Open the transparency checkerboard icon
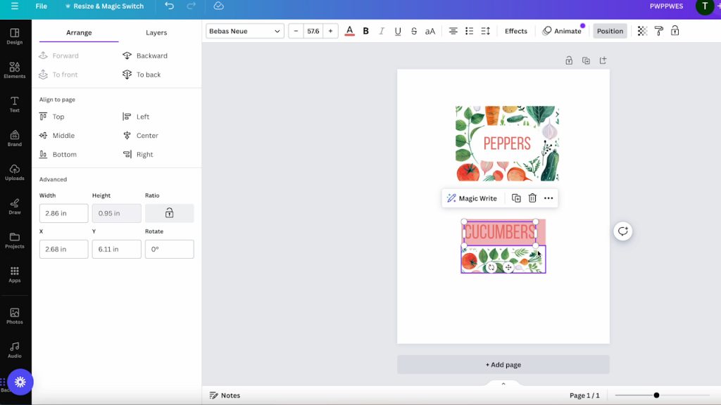Image resolution: width=721 pixels, height=405 pixels. coord(642,31)
